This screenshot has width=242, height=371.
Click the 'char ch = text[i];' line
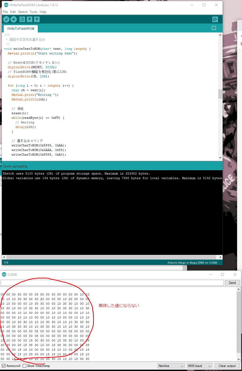[28, 90]
